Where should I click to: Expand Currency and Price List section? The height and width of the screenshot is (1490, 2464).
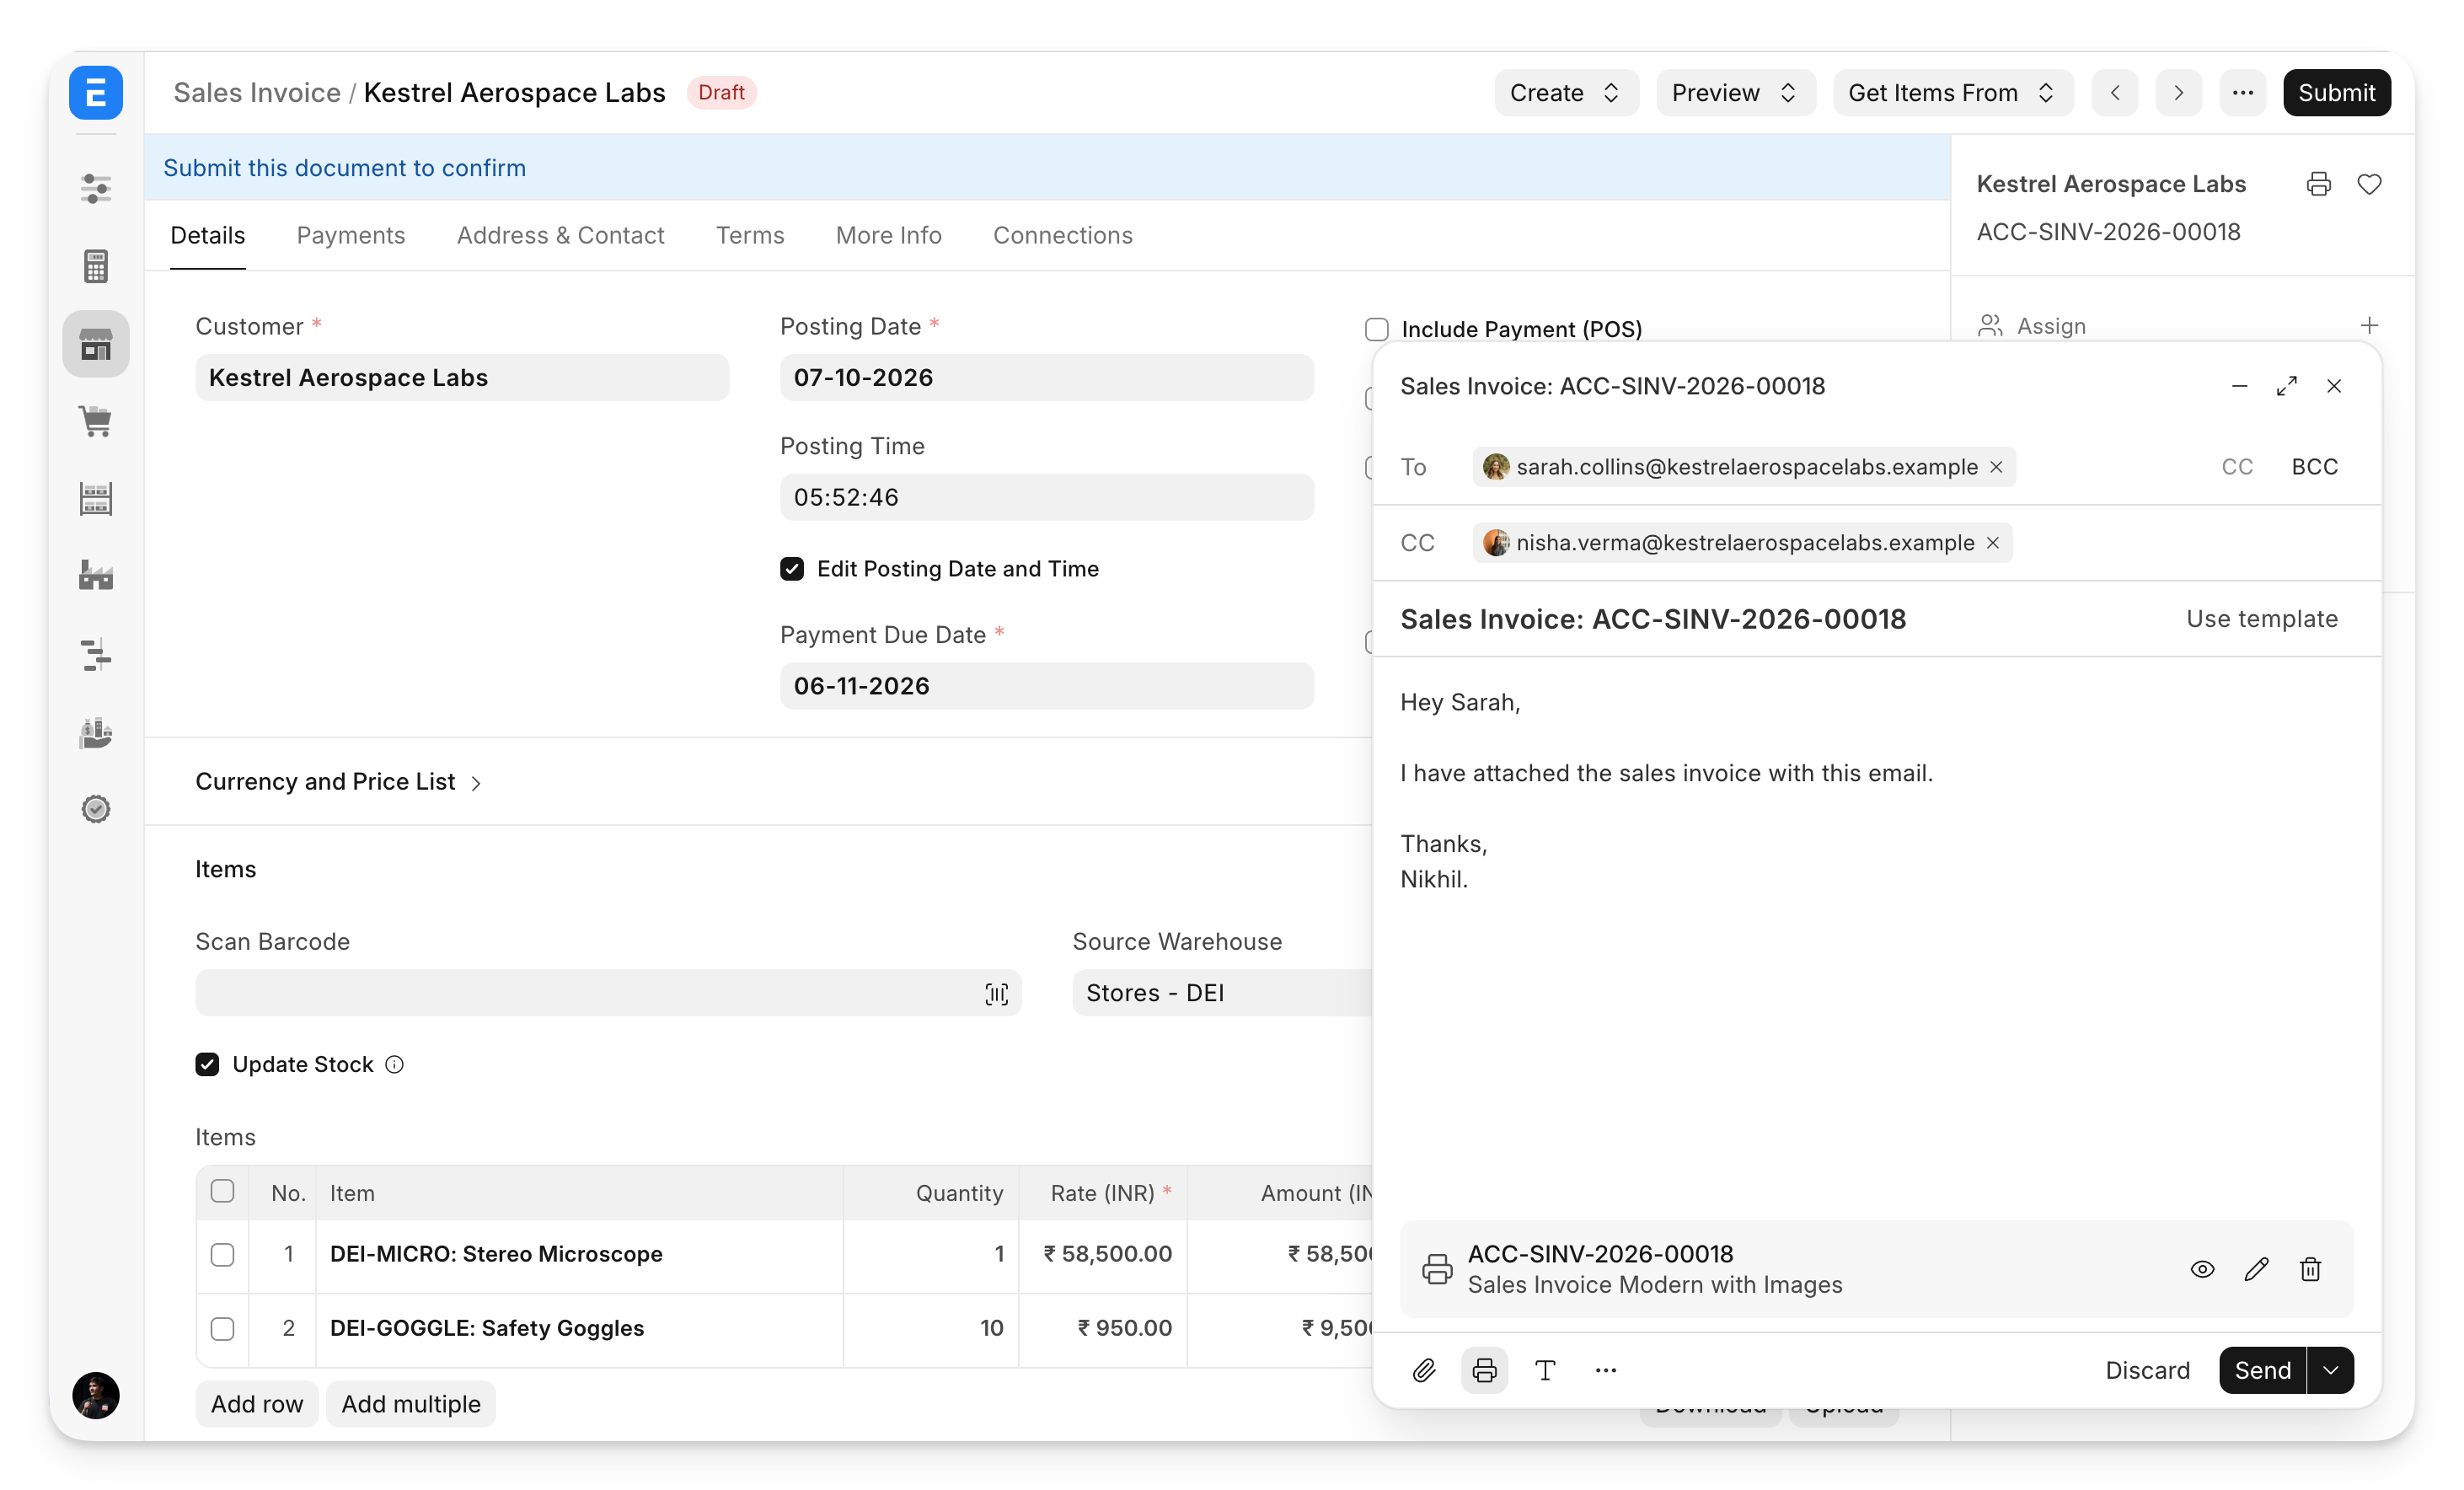(339, 781)
